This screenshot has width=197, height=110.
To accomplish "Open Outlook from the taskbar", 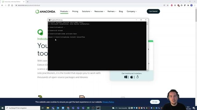I will pyautogui.click(x=58, y=108).
